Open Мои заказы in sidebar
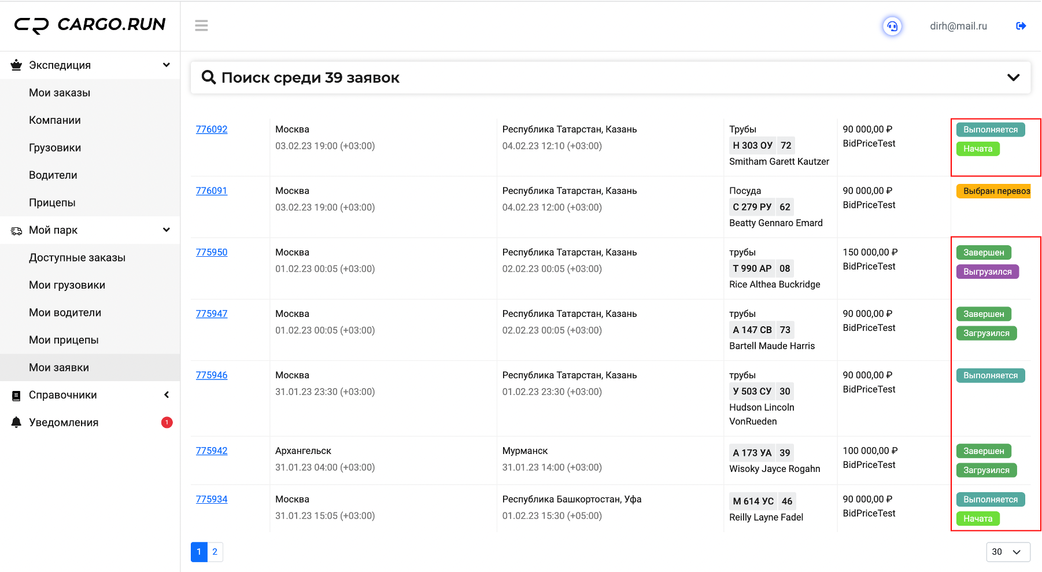 click(x=60, y=93)
